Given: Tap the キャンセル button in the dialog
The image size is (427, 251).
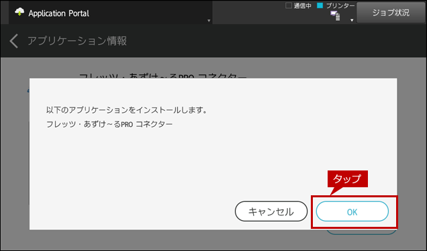Looking at the screenshot, I should pos(271,211).
